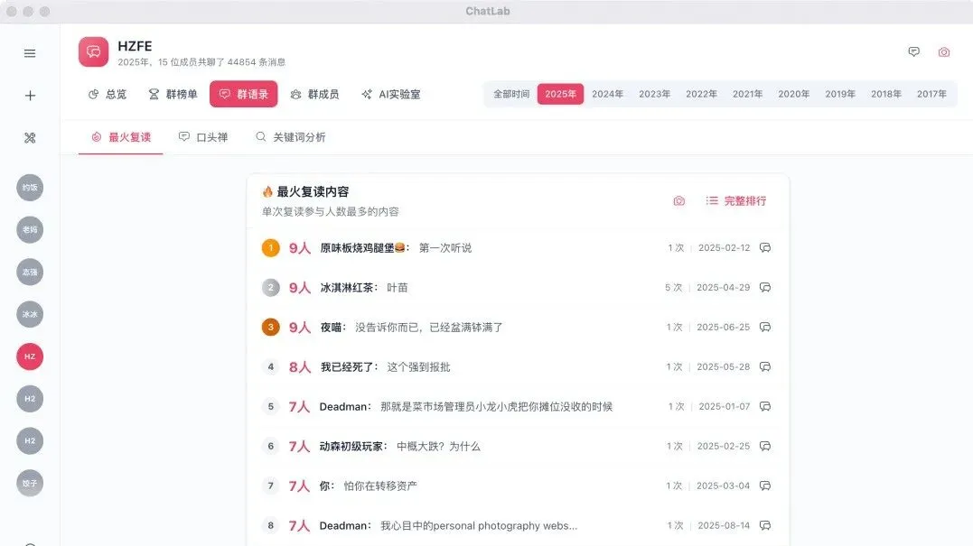Filter by year 2017年
Screen dimensions: 973x546
[932, 94]
